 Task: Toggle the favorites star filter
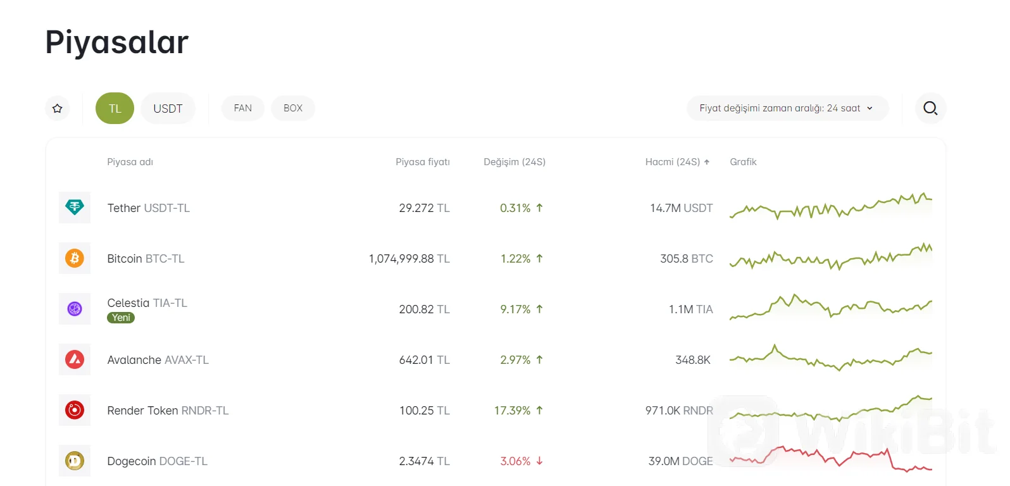click(58, 108)
